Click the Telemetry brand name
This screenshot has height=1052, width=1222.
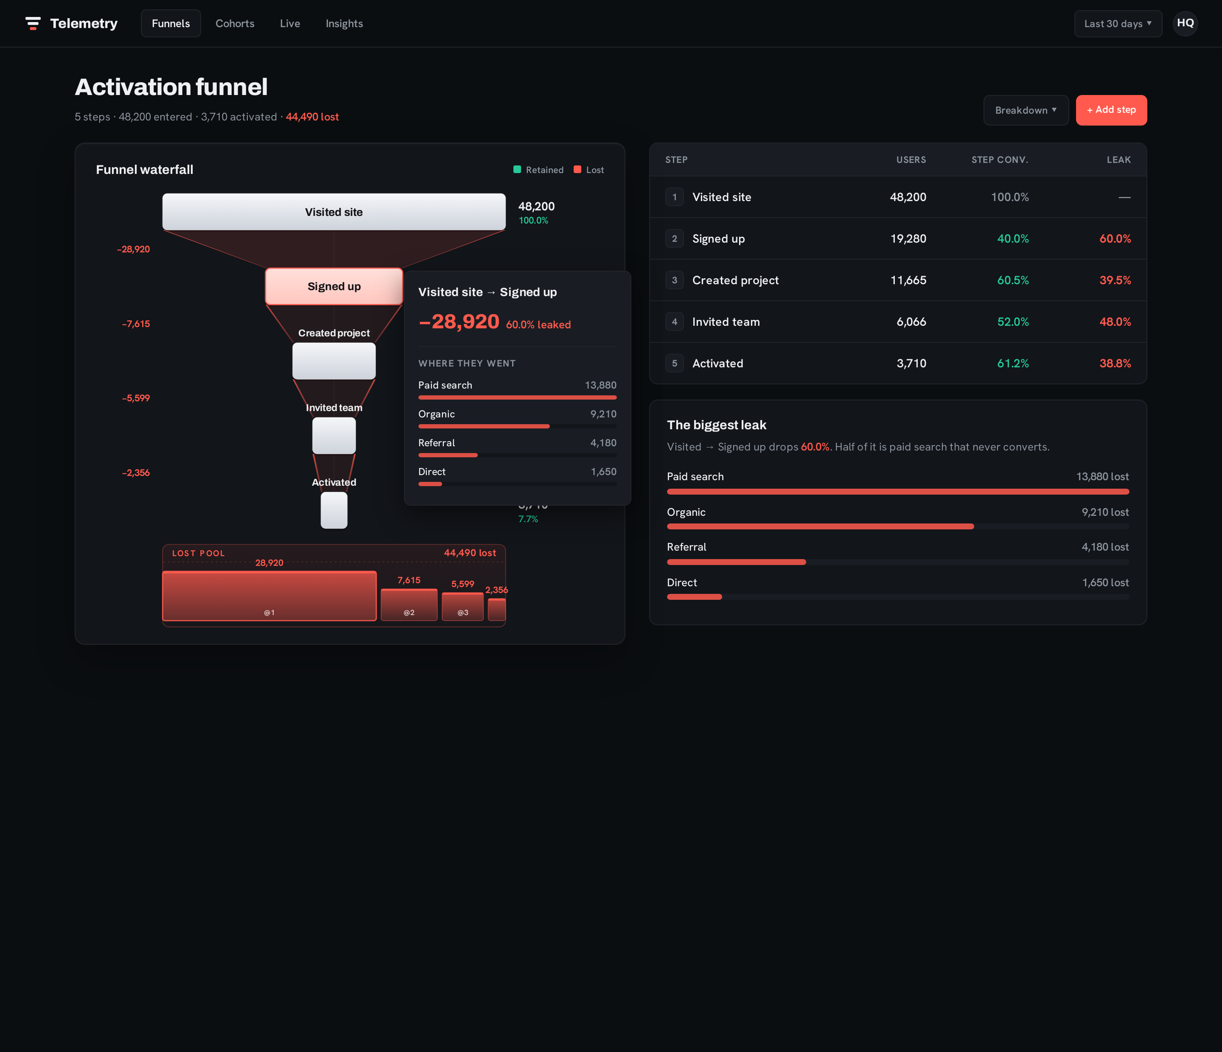(84, 24)
